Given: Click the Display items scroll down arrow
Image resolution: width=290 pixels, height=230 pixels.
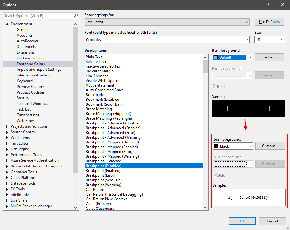Looking at the screenshot, I should (205, 207).
